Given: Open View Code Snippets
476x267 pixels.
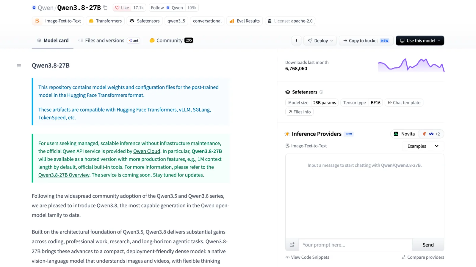Looking at the screenshot, I should coord(307,257).
